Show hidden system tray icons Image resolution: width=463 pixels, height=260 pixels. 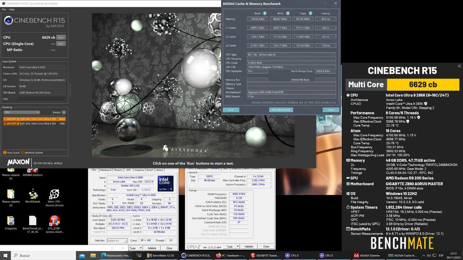click(x=423, y=255)
